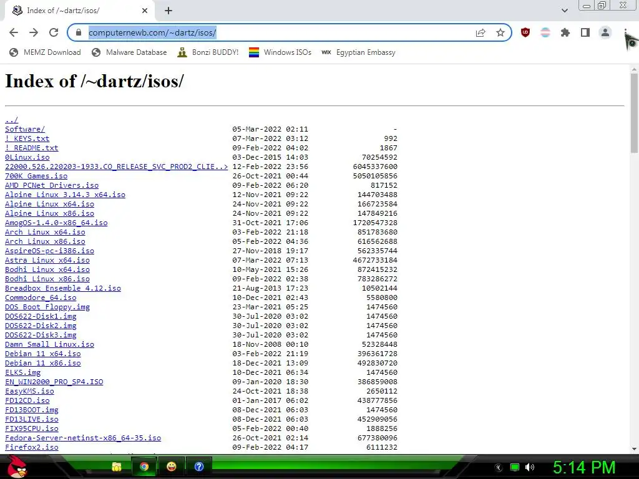
Task: Open the smiley face taskbar app
Action: tap(172, 467)
